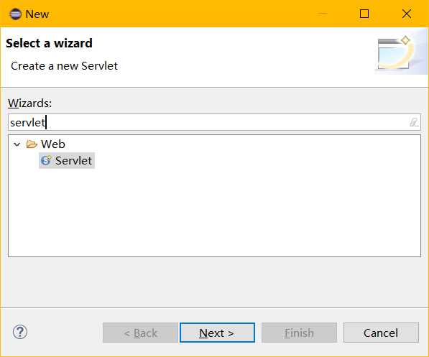Close the New wizard dialog
Viewport: 429px width, 357px height.
[x=407, y=14]
